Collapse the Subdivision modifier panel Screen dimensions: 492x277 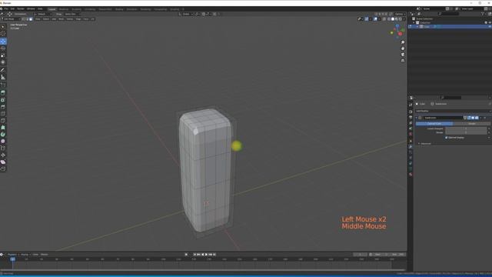click(417, 118)
